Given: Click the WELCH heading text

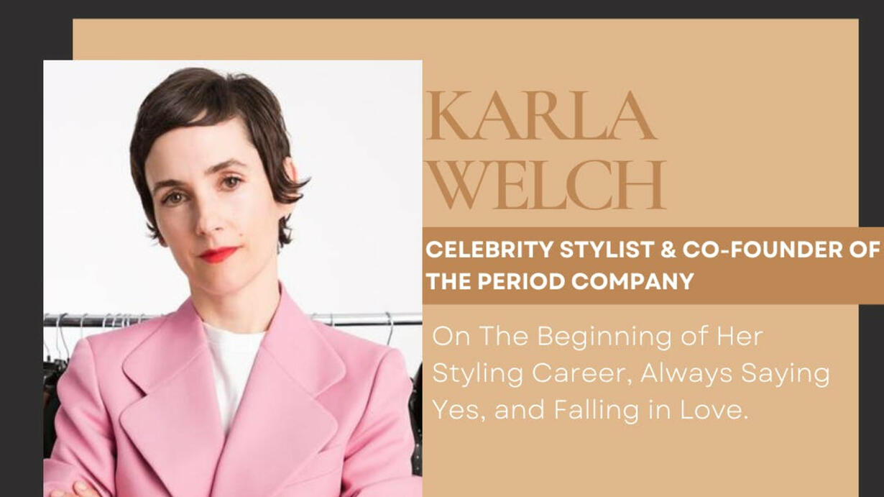Looking at the screenshot, I should (545, 185).
